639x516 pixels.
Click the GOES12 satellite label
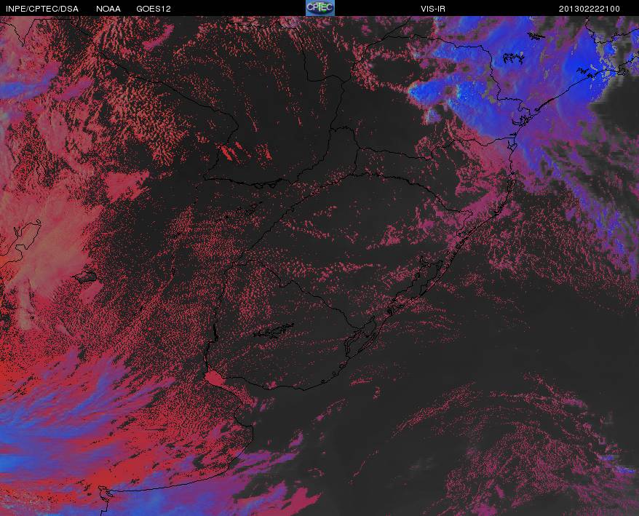pyautogui.click(x=154, y=9)
